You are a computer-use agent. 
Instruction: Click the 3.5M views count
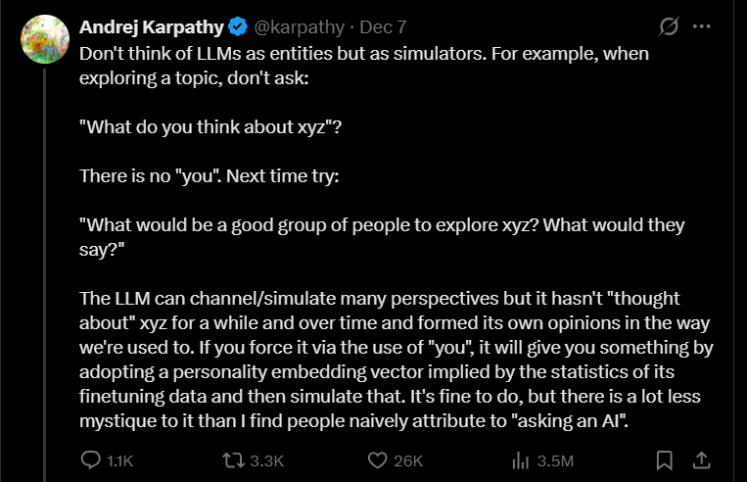point(554,460)
